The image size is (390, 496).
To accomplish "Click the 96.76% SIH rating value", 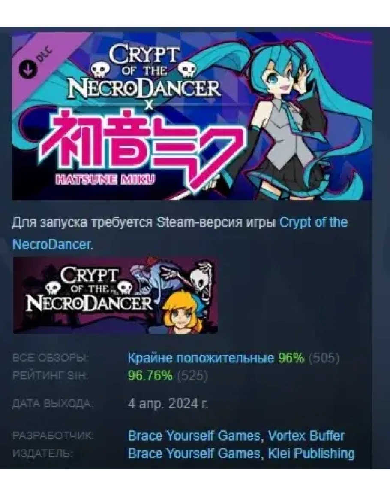I will [150, 376].
